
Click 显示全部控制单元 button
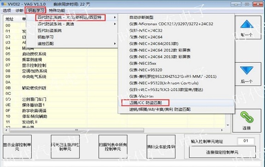(17, 147)
